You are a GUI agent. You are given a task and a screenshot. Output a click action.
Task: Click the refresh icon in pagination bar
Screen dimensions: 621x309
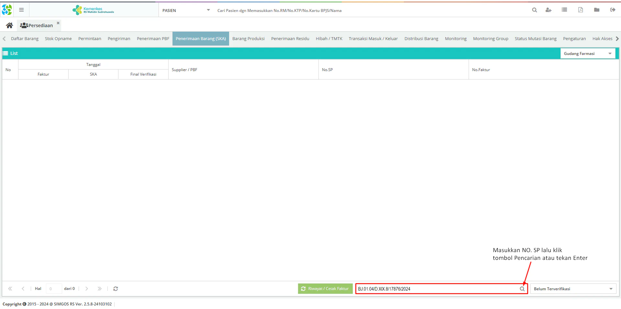[x=116, y=289]
